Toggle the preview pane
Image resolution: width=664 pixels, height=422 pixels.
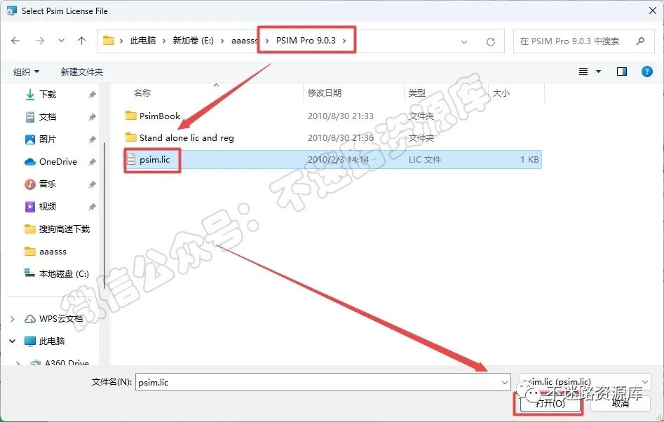(x=622, y=72)
